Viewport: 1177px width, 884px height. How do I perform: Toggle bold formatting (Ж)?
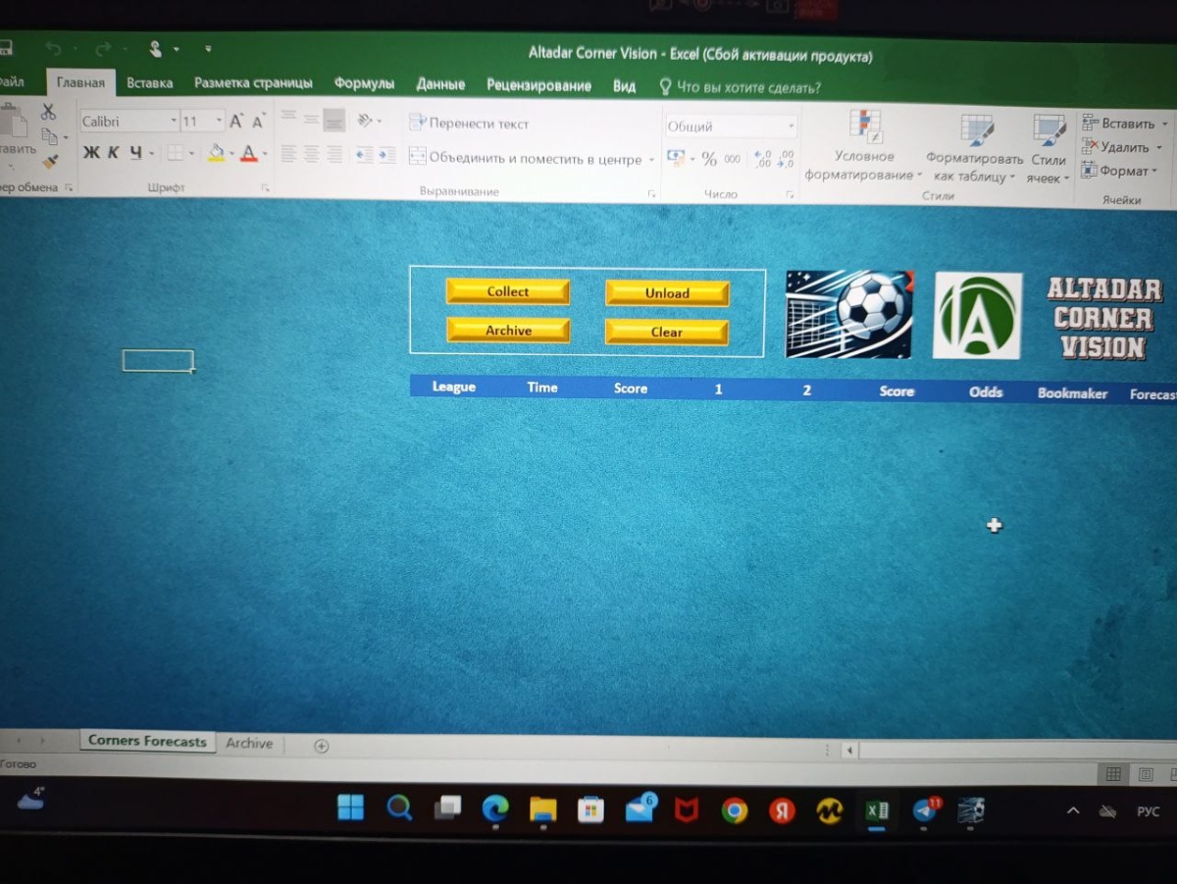[91, 153]
